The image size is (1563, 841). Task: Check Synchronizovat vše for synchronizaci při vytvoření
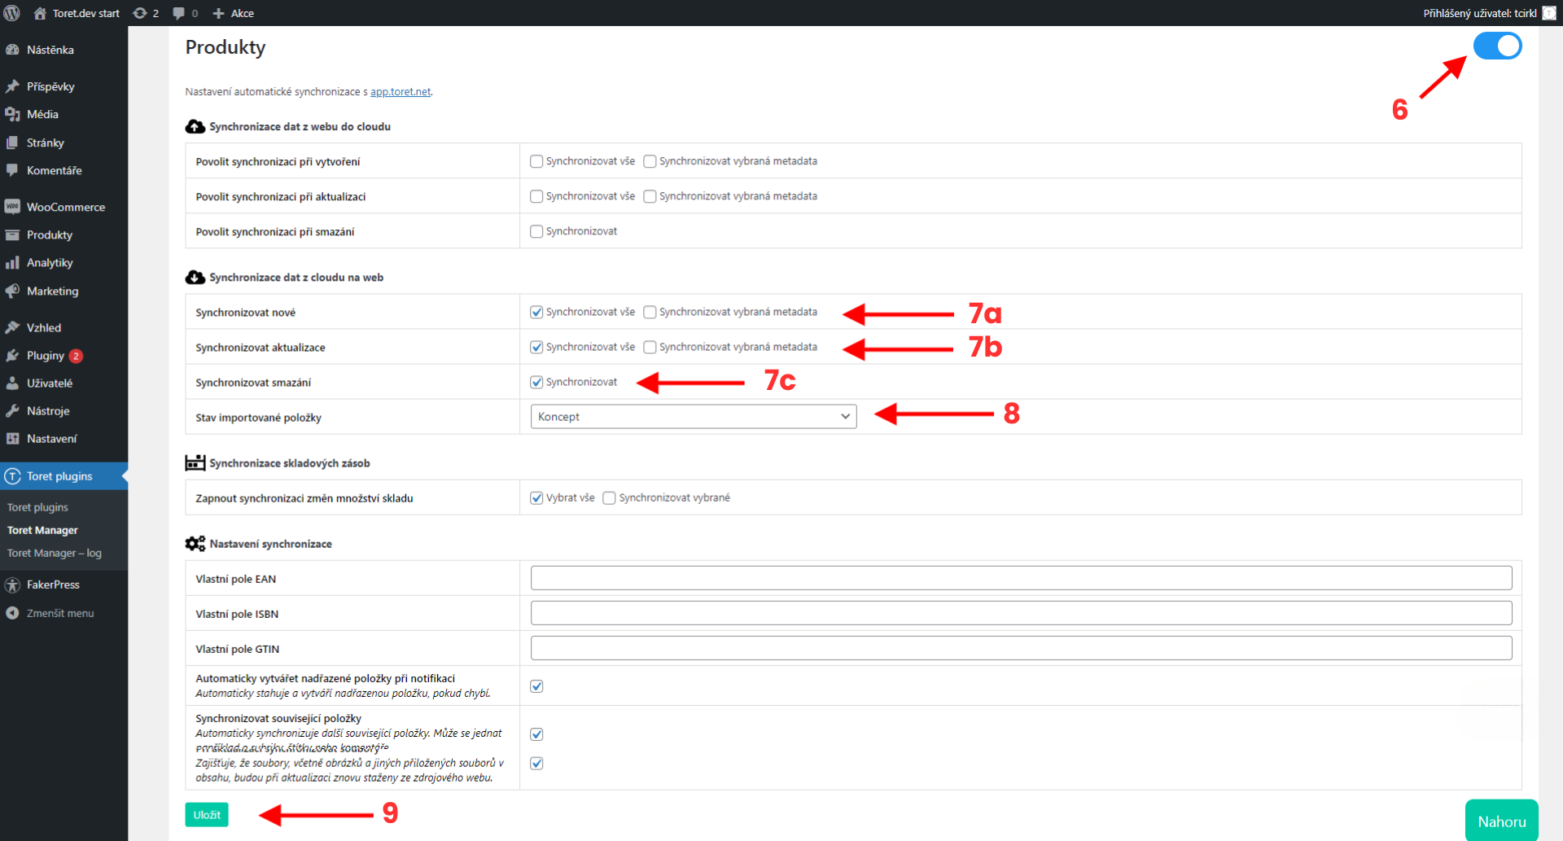click(536, 161)
